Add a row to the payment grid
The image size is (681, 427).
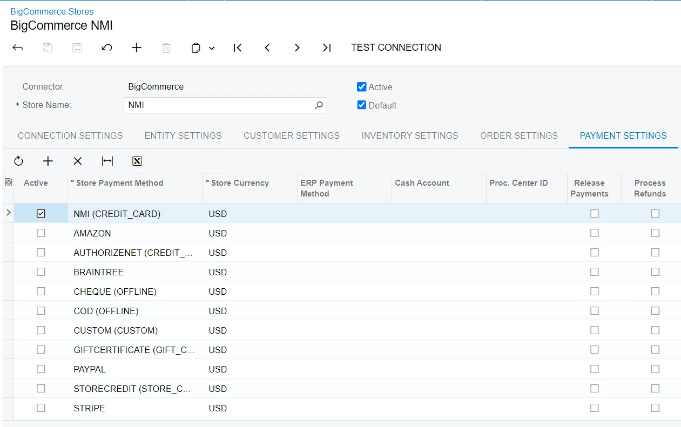pyautogui.click(x=48, y=161)
